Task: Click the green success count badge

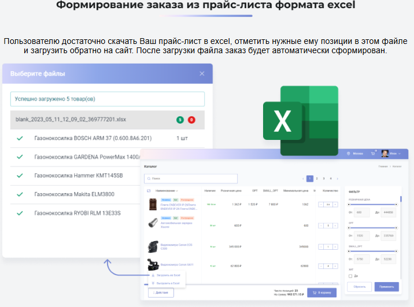Action: 180,120
